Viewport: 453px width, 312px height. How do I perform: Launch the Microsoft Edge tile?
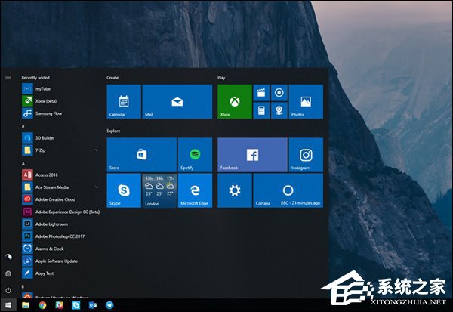[x=195, y=190]
